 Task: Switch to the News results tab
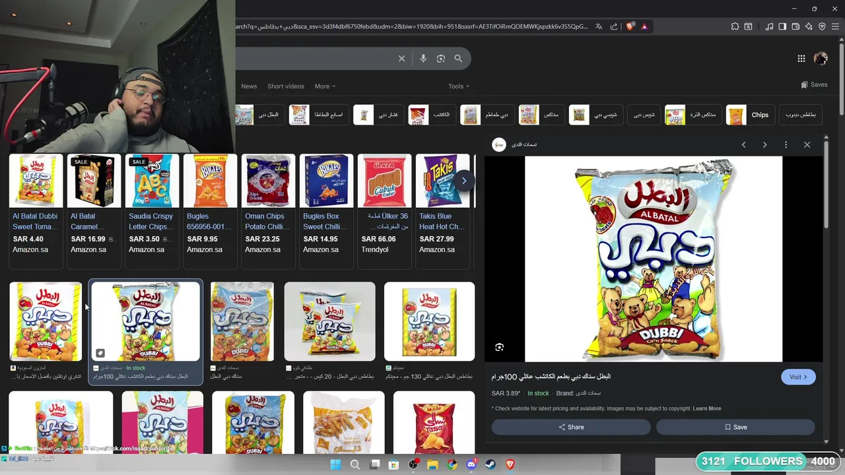click(249, 86)
